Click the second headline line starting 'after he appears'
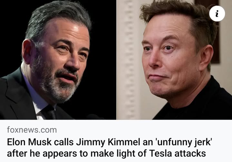232x162 pixels. point(106,153)
